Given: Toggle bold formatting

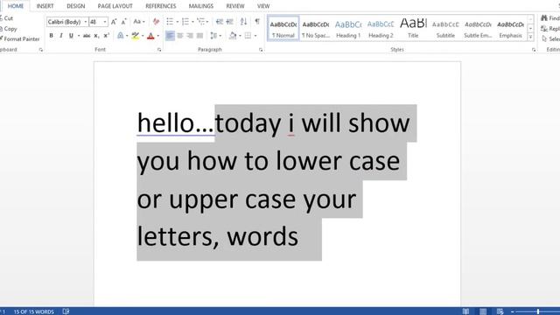Looking at the screenshot, I should 51,36.
